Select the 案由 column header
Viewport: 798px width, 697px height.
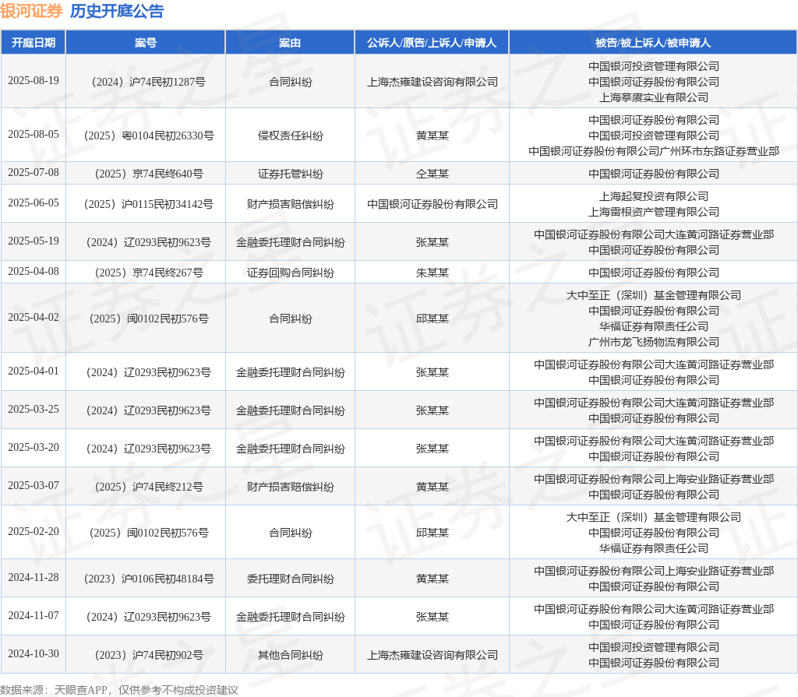pyautogui.click(x=290, y=43)
